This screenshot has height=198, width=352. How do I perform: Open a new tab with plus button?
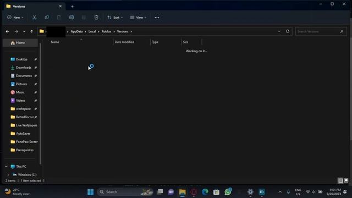pyautogui.click(x=72, y=7)
